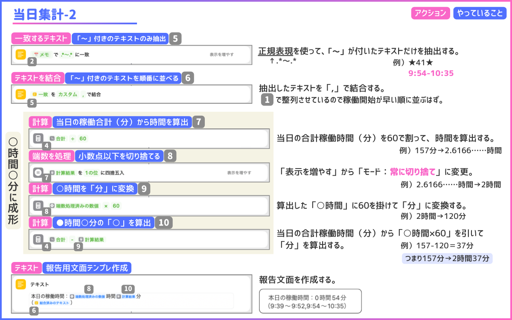The width and height of the screenshot is (512, 320).
Task: Click '結合済みのテキスト' token in the text template
Action: coord(52,303)
